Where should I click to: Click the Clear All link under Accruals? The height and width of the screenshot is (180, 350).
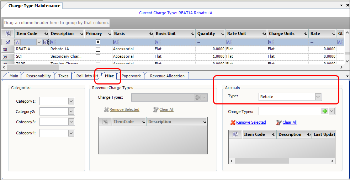point(290,122)
